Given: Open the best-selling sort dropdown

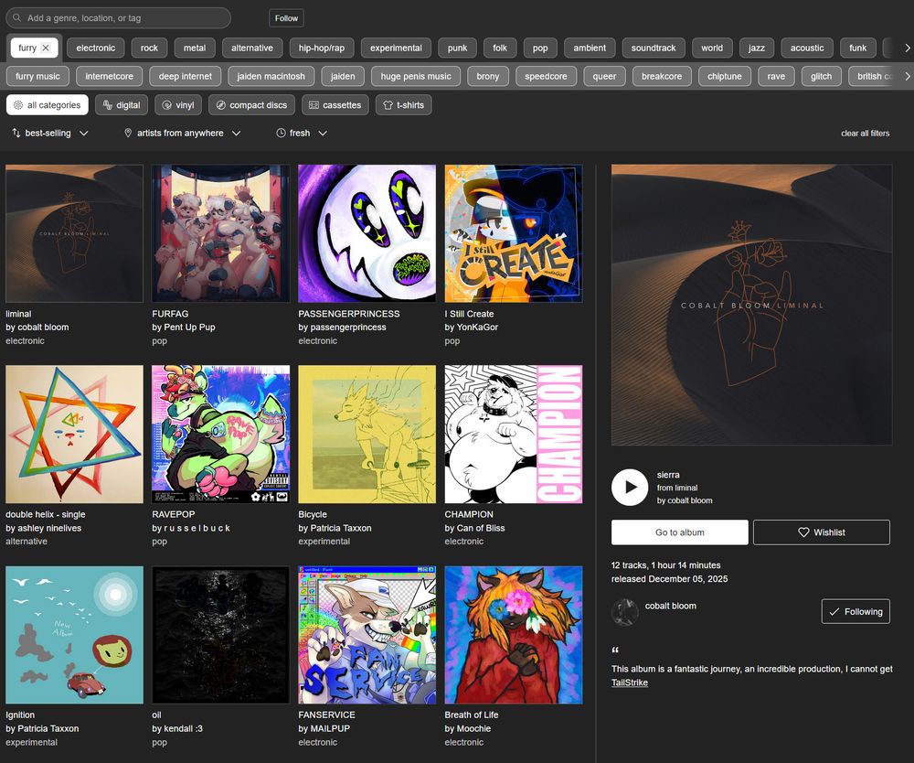Looking at the screenshot, I should (x=50, y=133).
